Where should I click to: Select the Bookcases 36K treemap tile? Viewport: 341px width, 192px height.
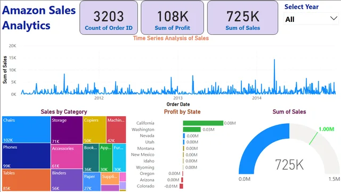tap(91, 158)
